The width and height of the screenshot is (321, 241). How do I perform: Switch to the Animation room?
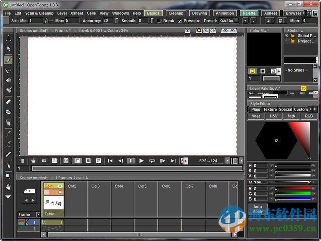click(x=225, y=13)
